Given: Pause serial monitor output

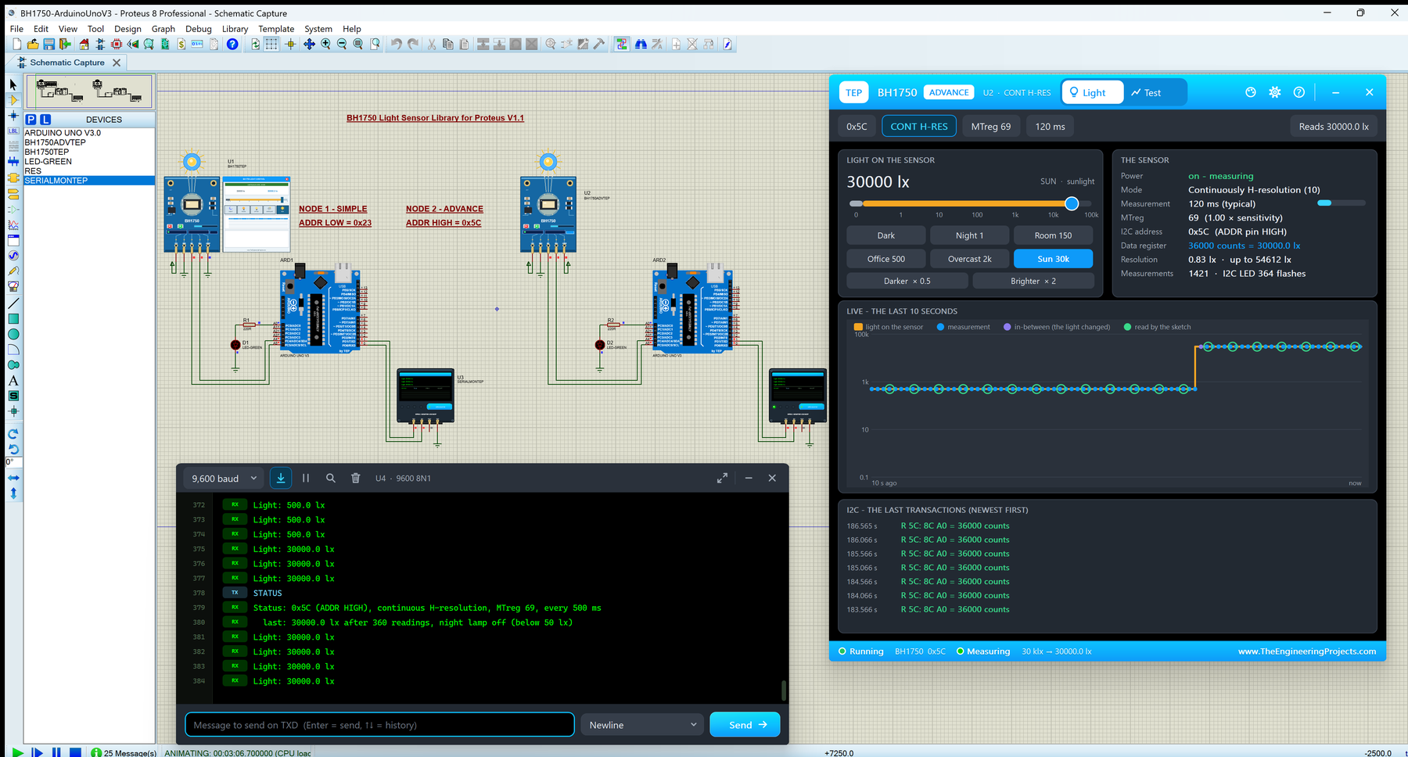Looking at the screenshot, I should pos(306,478).
